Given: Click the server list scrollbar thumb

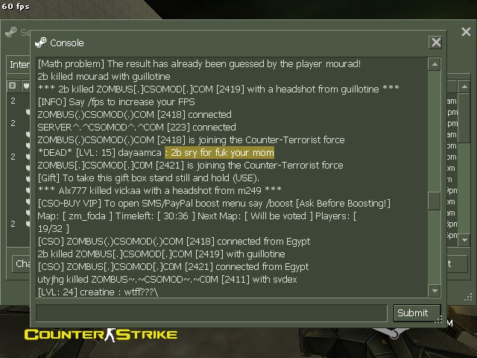Looking at the screenshot, I should (464, 118).
